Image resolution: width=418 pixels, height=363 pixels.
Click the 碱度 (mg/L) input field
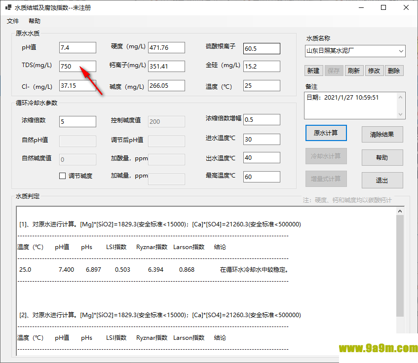(166, 85)
